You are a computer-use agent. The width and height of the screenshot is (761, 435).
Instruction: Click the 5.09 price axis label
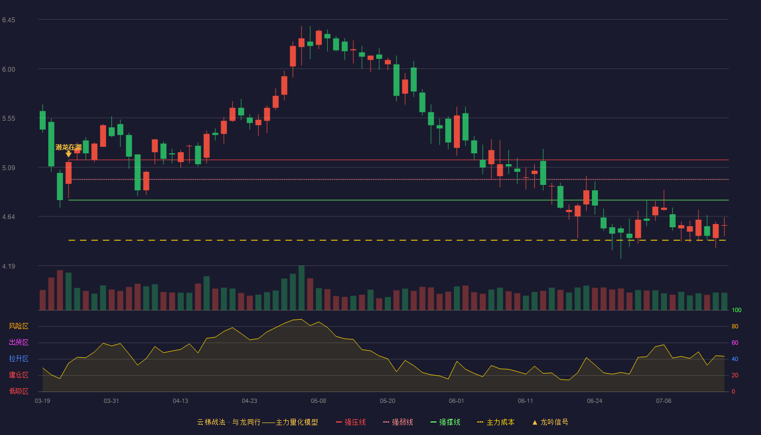click(x=9, y=168)
